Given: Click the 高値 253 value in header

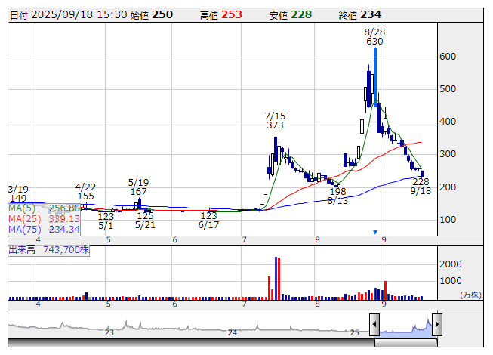Looking at the screenshot, I should [x=232, y=14].
